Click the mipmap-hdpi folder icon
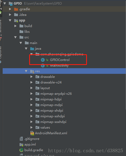 pyautogui.click(x=37, y=99)
